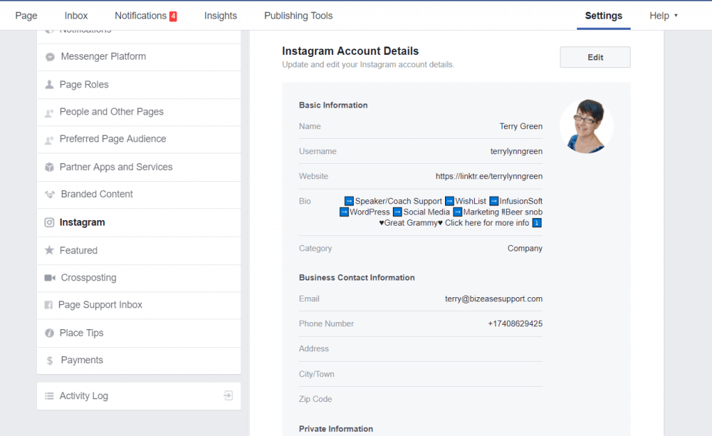Viewport: 712px width, 436px height.
Task: Click the Place Tips info icon
Action: (x=49, y=333)
